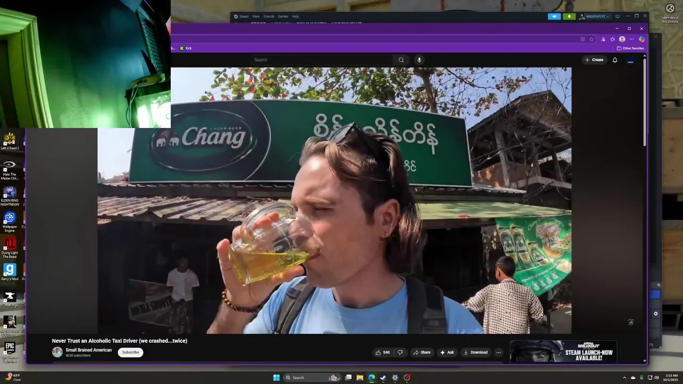The height and width of the screenshot is (384, 683).
Task: Click the Steam green notifications bell
Action: [x=569, y=17]
